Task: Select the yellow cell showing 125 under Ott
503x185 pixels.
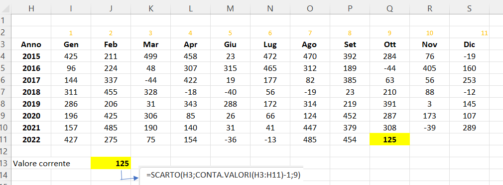Action: click(x=389, y=140)
